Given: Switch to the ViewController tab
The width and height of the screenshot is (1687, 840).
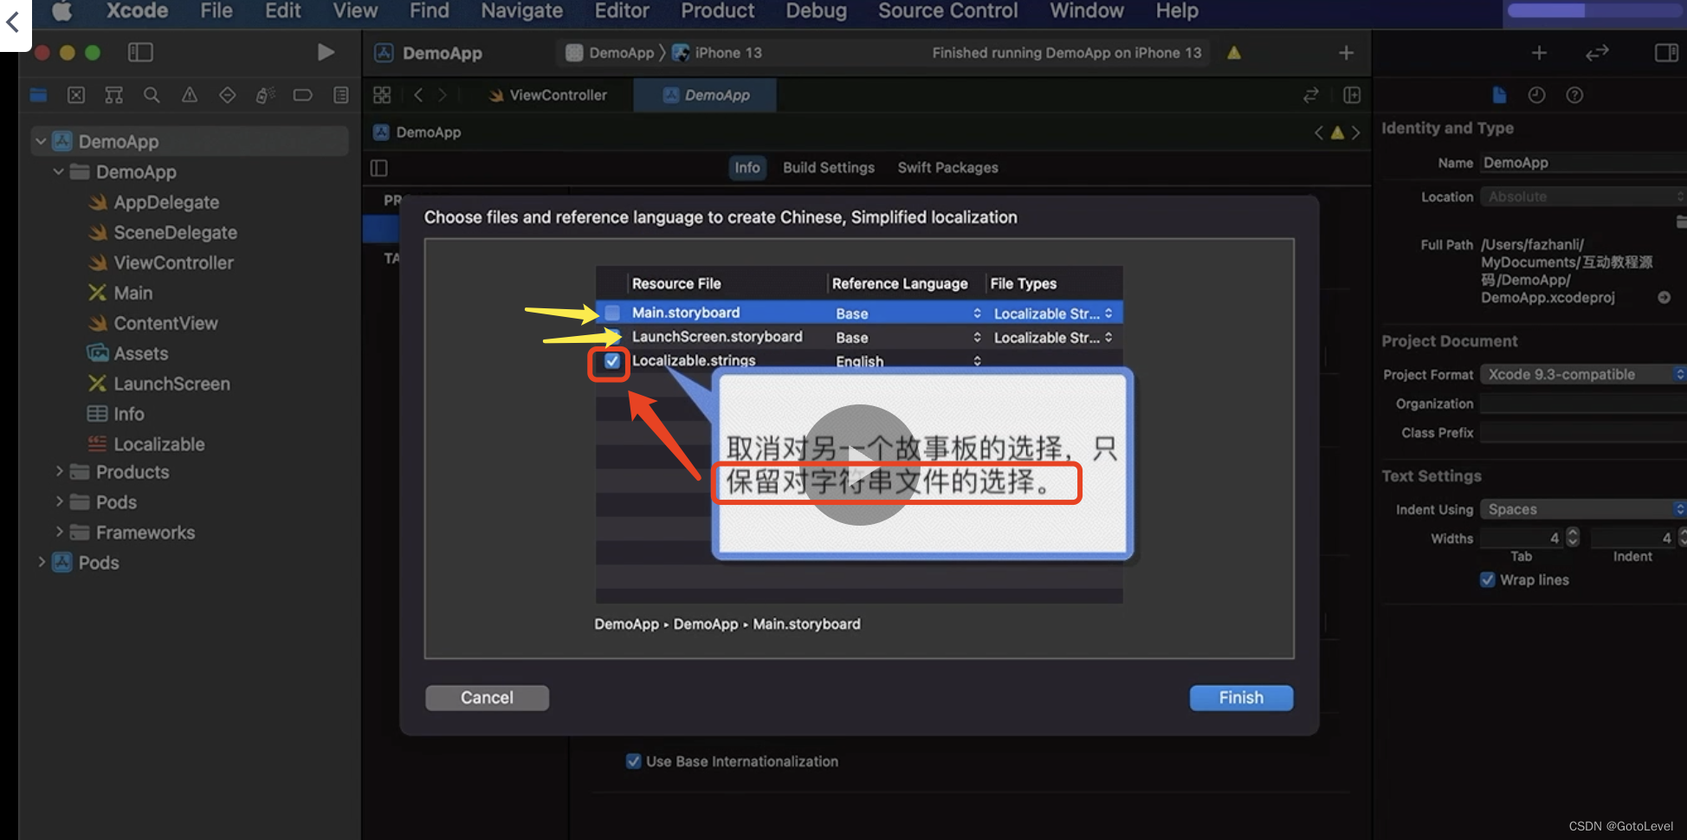Looking at the screenshot, I should (547, 95).
